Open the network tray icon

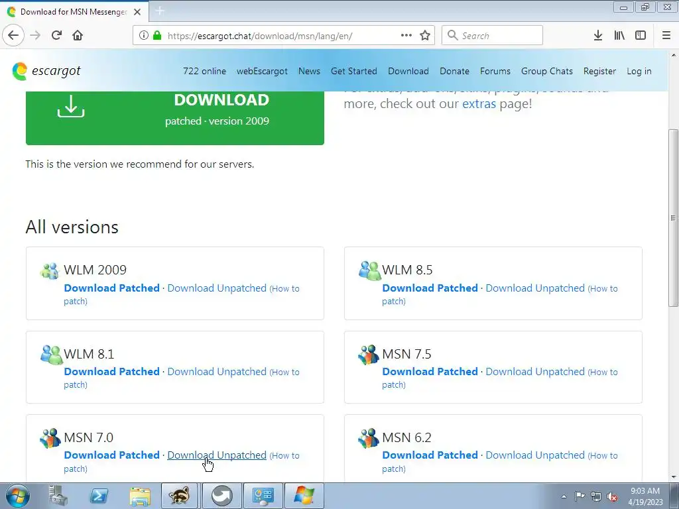[596, 496]
